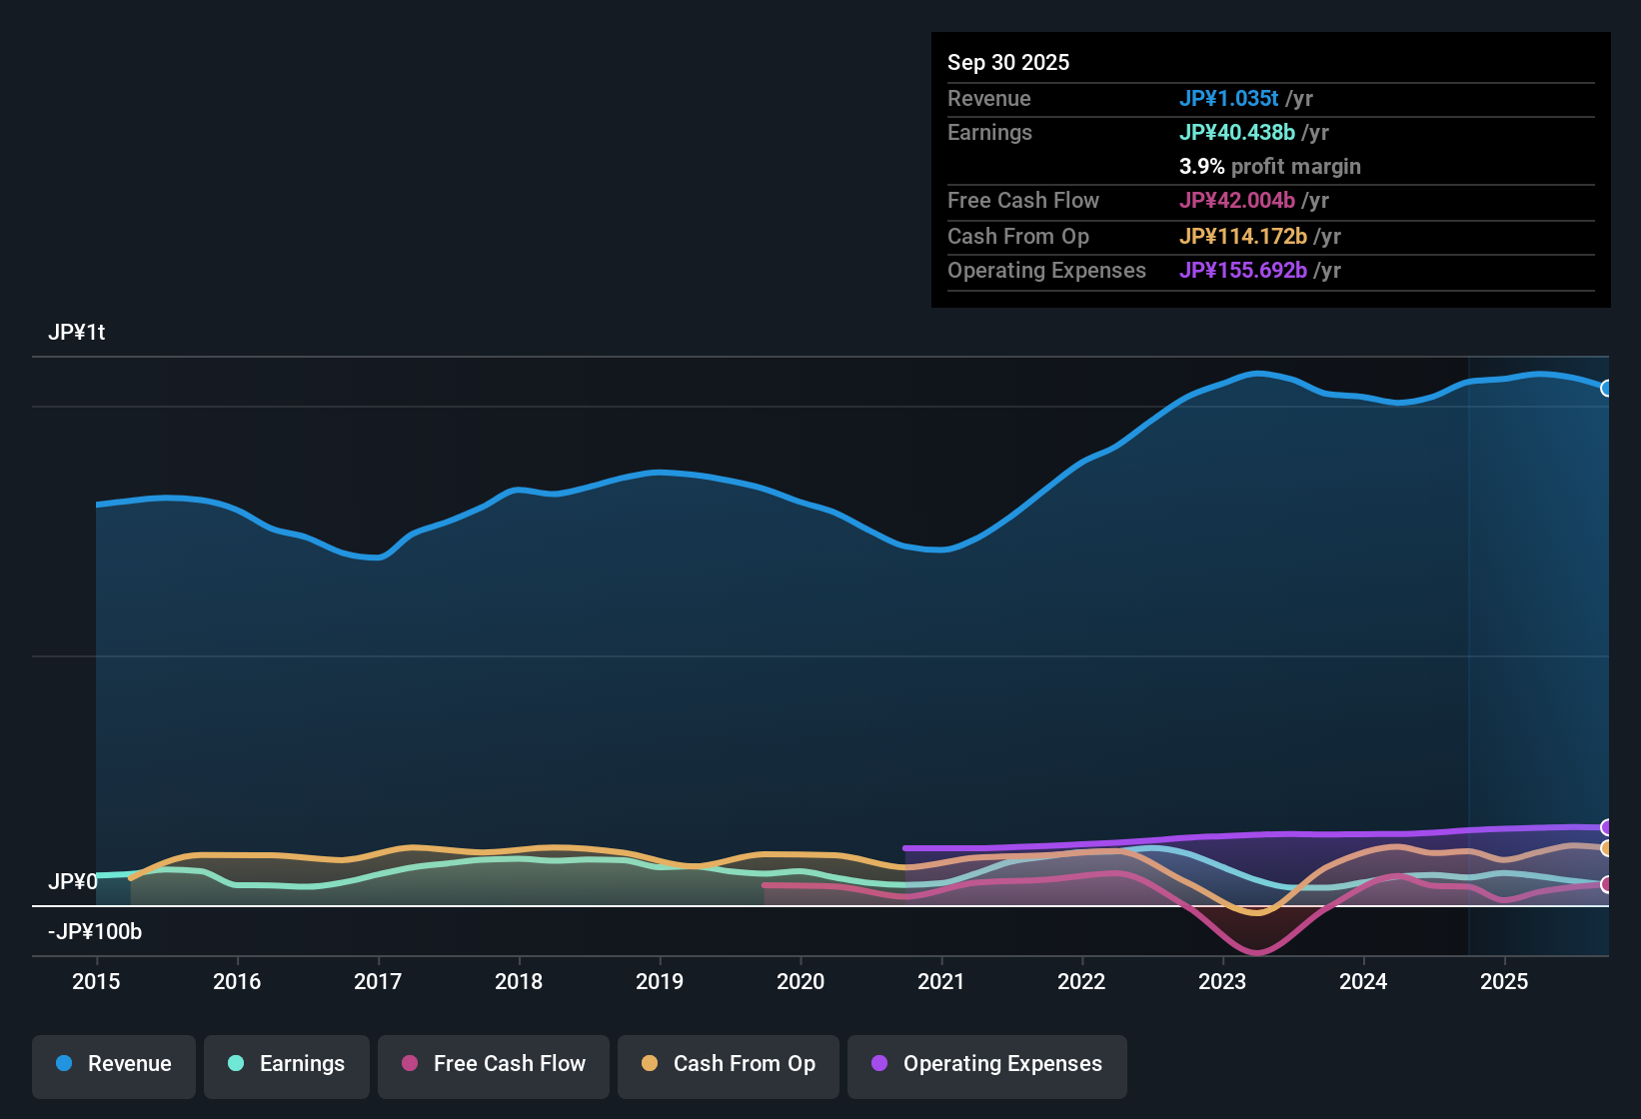Expand the Free Cash Flow legend entry
Screen dimensions: 1641x1119
point(493,1064)
